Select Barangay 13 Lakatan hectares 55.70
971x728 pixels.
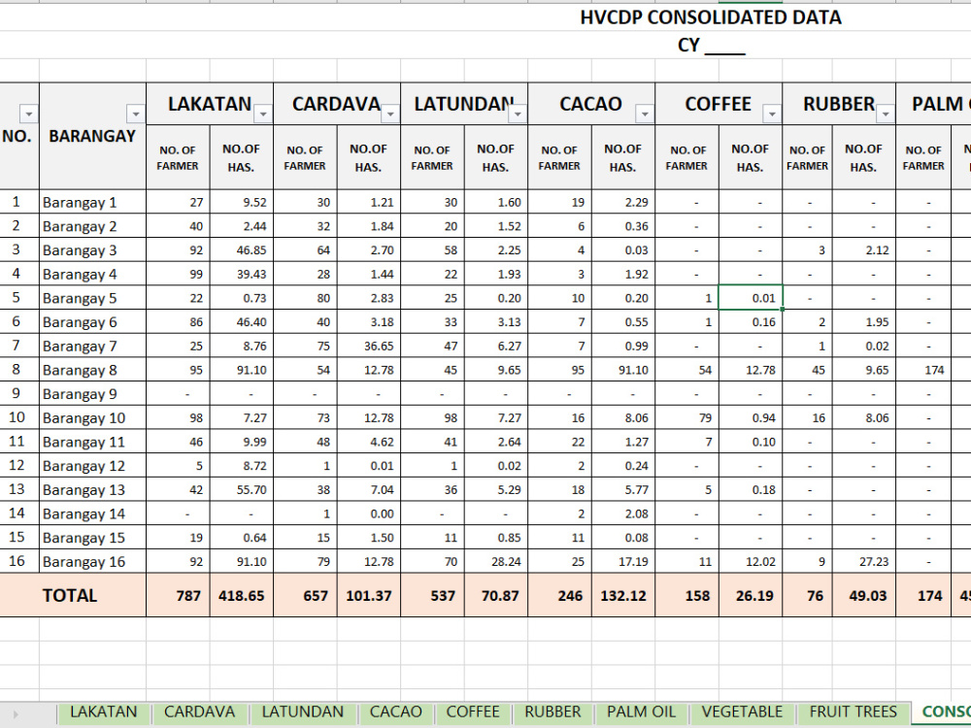[x=242, y=489]
